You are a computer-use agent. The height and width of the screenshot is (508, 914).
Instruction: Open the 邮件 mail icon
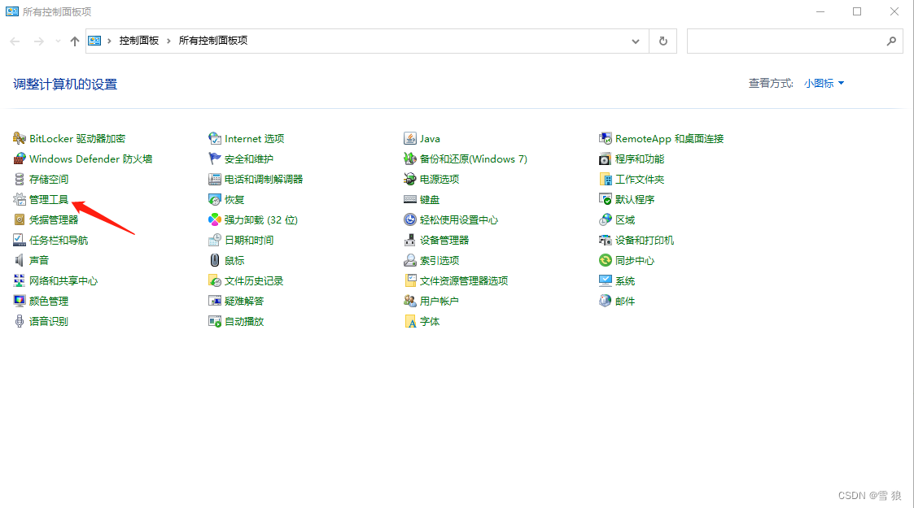(605, 301)
